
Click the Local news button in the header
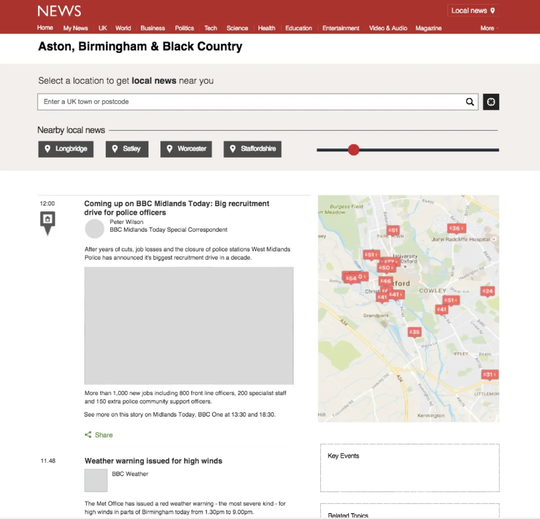473,11
